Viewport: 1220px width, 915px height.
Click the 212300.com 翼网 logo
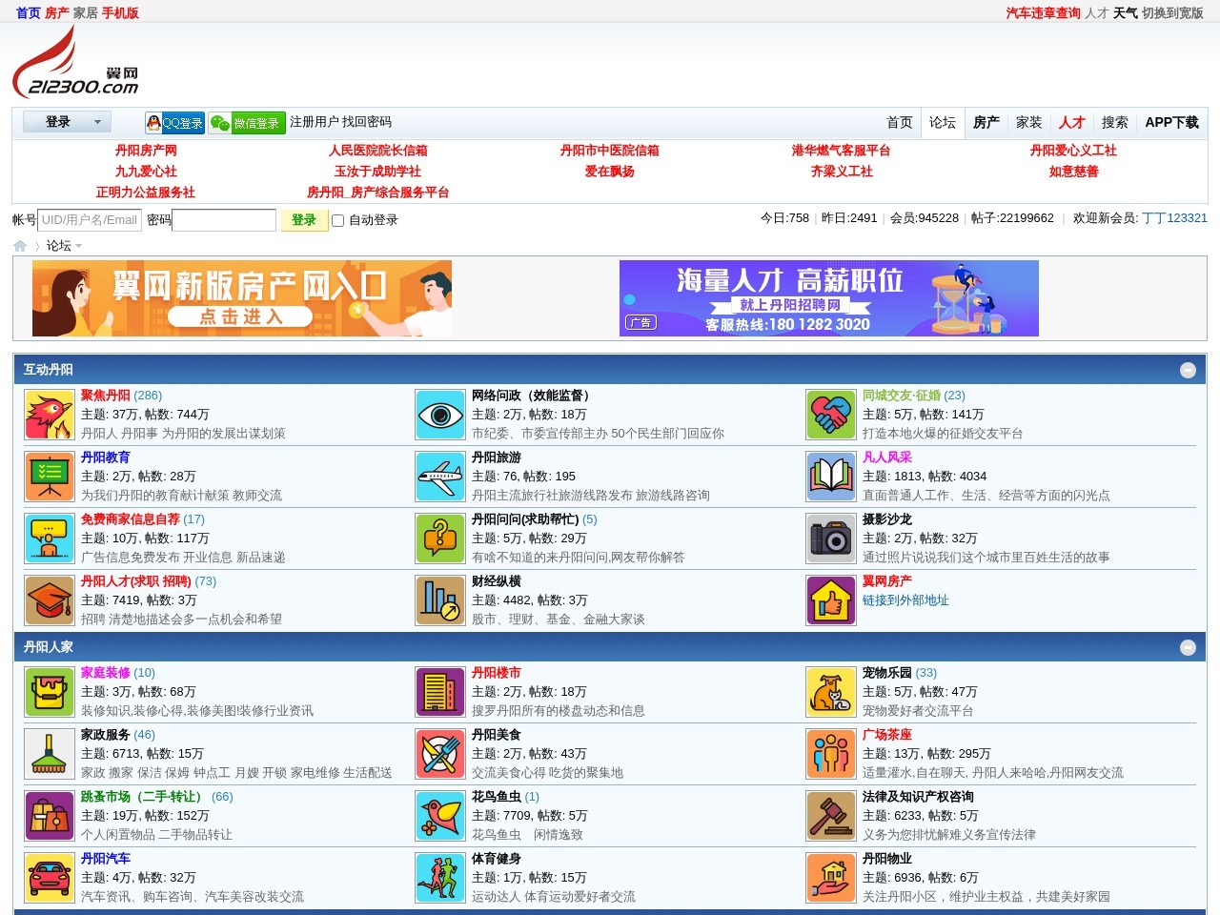click(76, 62)
